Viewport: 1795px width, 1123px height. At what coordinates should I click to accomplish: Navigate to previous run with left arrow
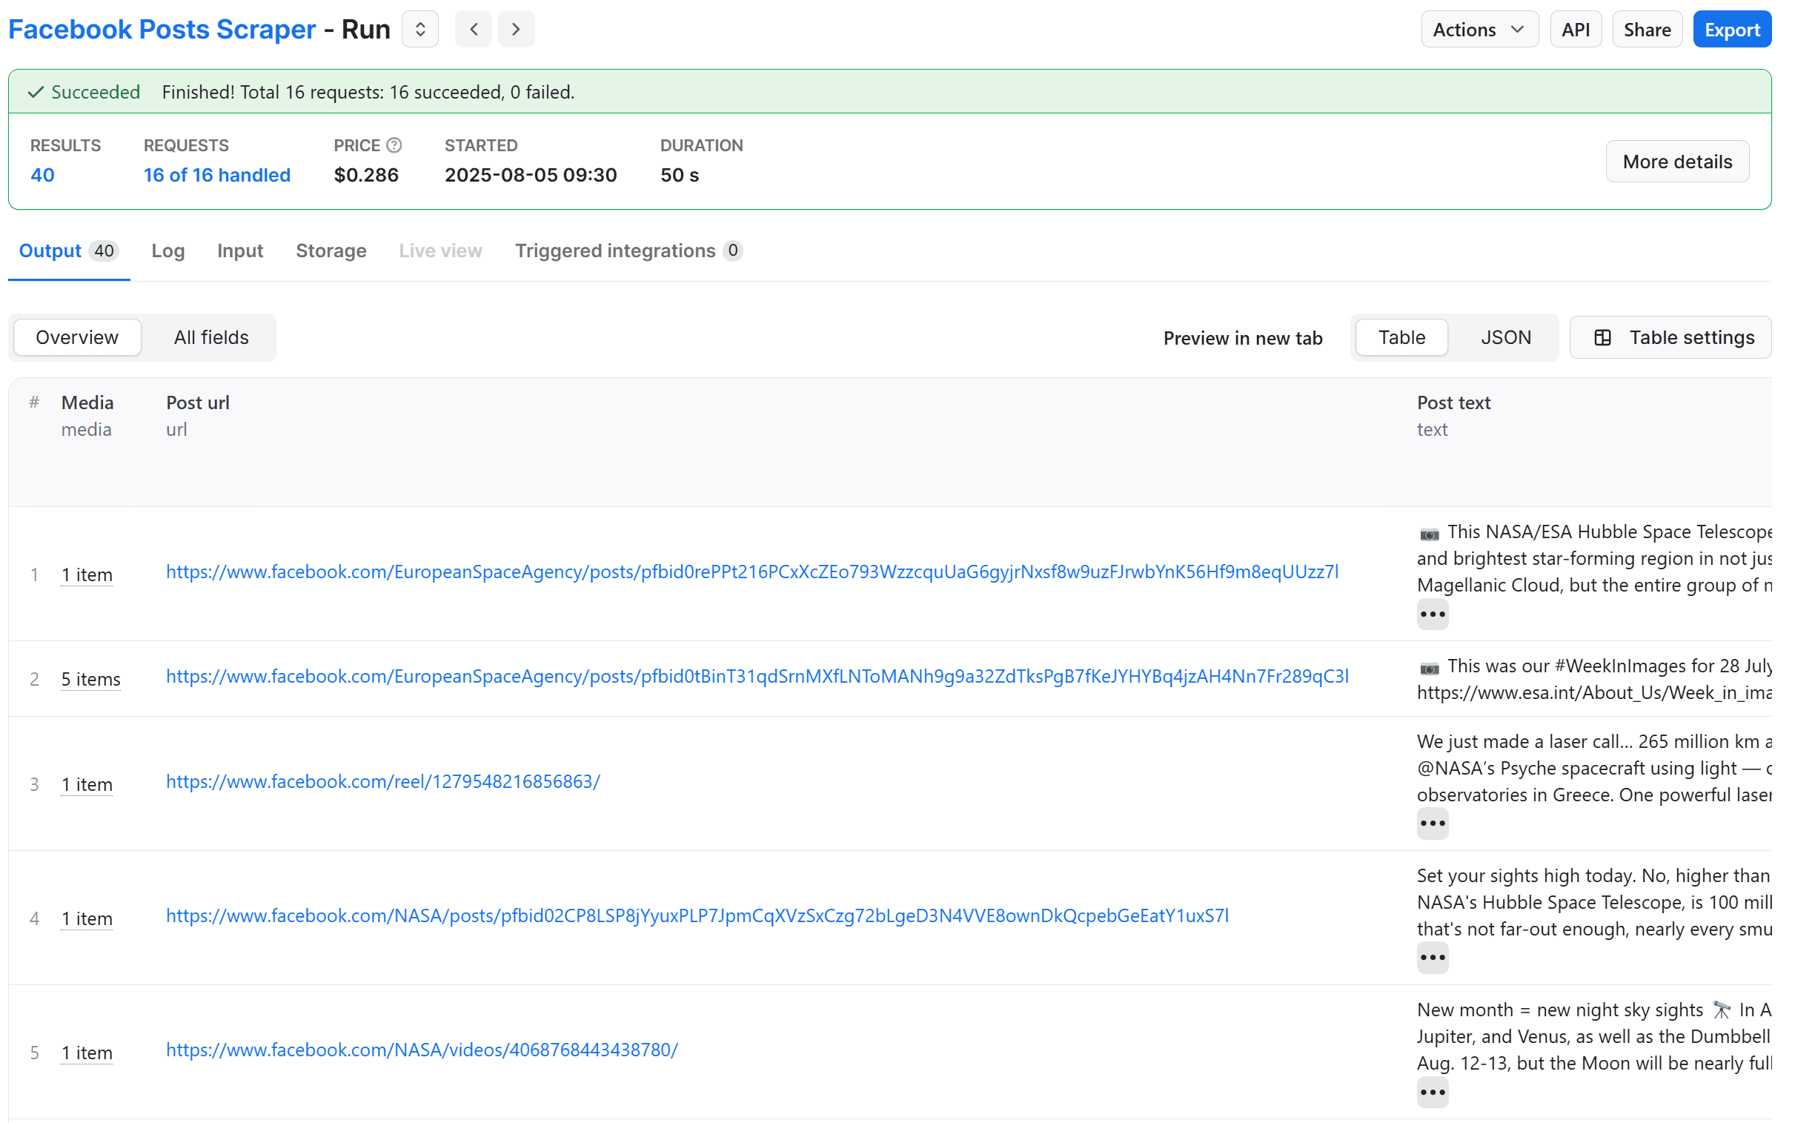[x=473, y=28]
